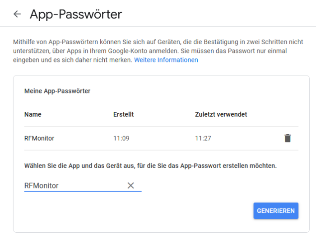
Task: Clear the app name field with X icon
Action: (130, 185)
